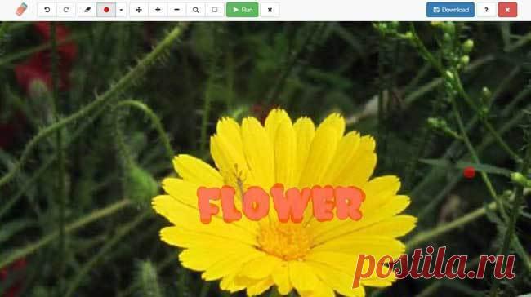
Task: Close the editor with the red X button
Action: tap(507, 10)
